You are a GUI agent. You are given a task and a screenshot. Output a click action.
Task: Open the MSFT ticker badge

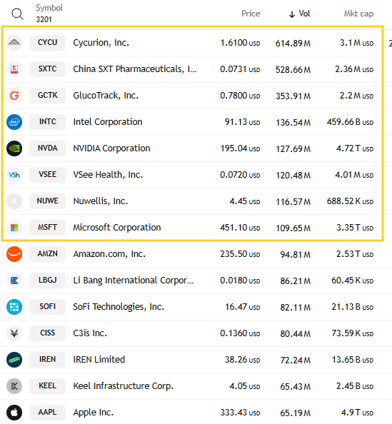[x=47, y=228]
